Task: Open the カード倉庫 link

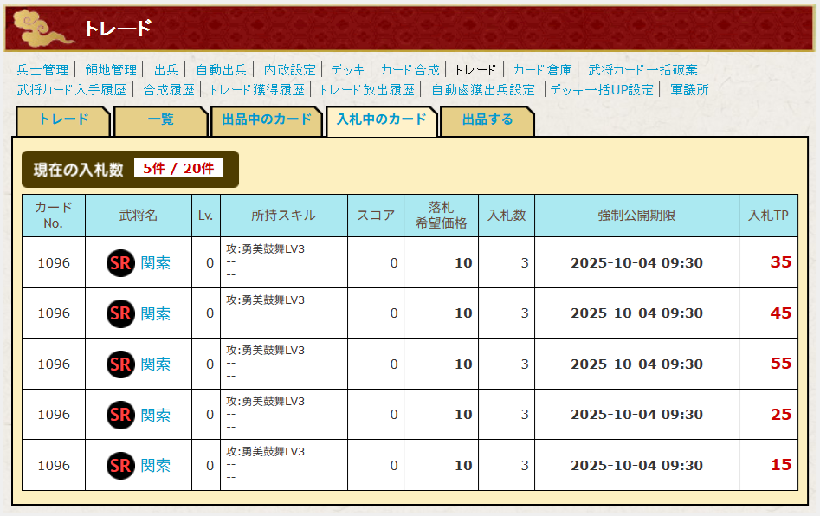Action: pos(542,70)
